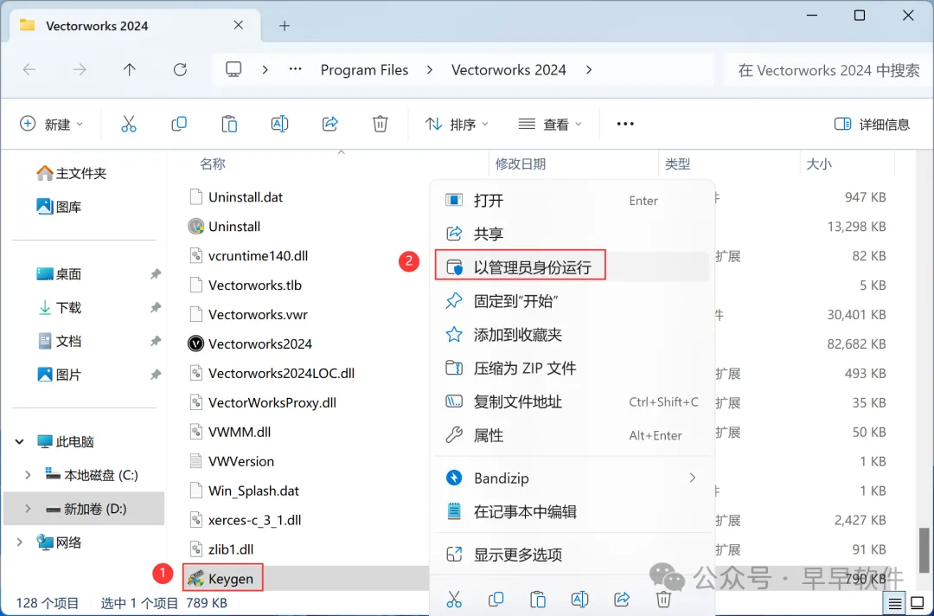
Task: Click the Paste icon in the top toolbar
Action: coord(229,124)
